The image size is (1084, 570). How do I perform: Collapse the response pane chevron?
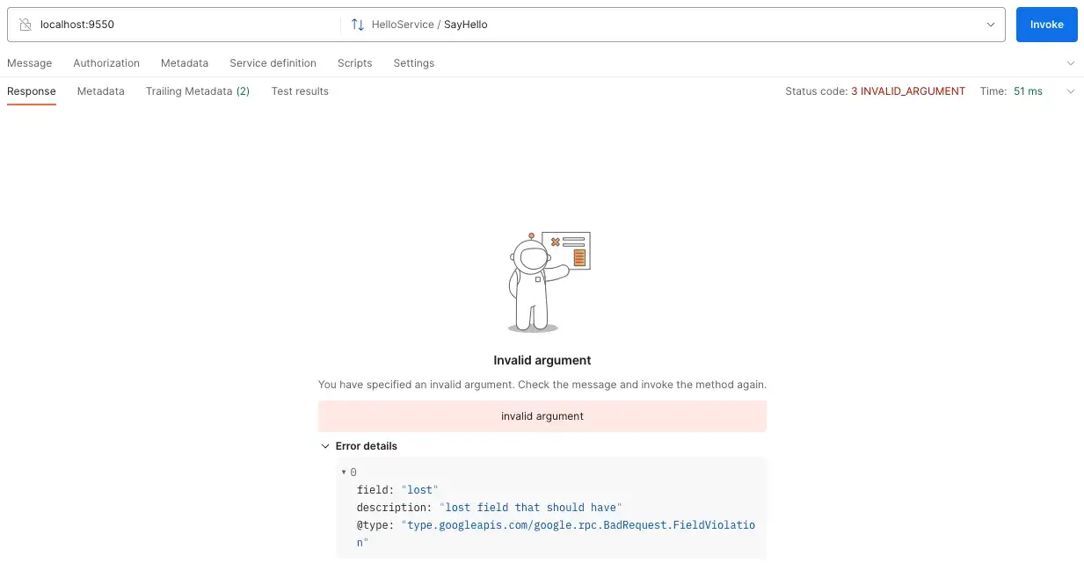point(1070,91)
